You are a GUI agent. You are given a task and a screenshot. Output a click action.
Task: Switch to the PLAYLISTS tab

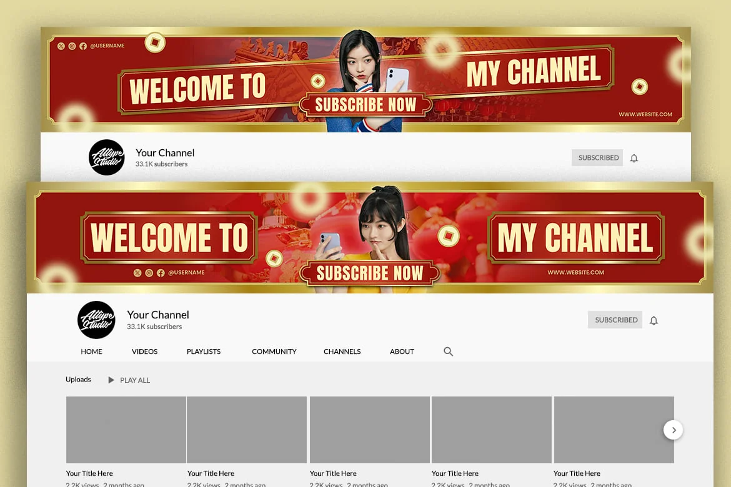tap(204, 352)
